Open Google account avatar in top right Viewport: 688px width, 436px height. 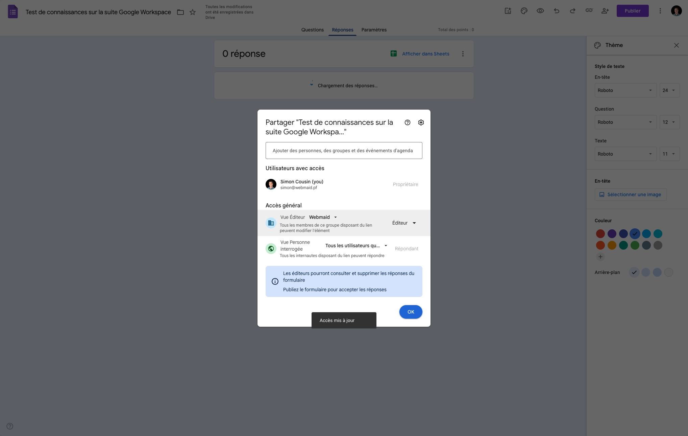pos(676,11)
